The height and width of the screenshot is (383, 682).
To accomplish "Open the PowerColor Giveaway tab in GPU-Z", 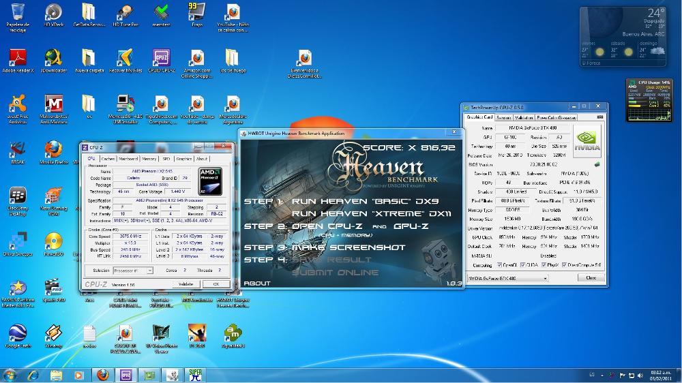I will tap(557, 117).
